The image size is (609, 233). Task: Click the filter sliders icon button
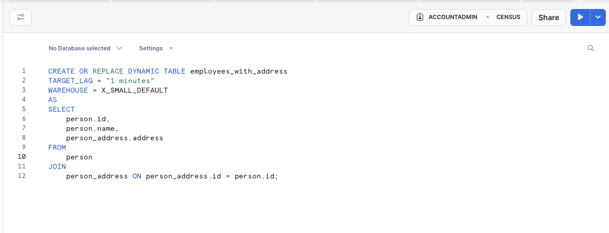(21, 17)
